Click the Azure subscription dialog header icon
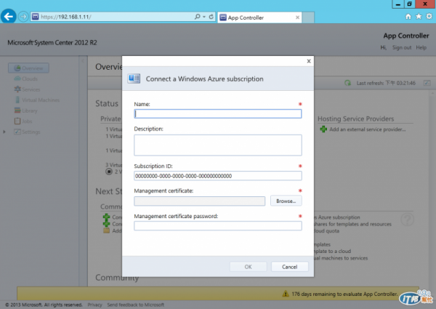The height and width of the screenshot is (309, 436). (x=134, y=79)
